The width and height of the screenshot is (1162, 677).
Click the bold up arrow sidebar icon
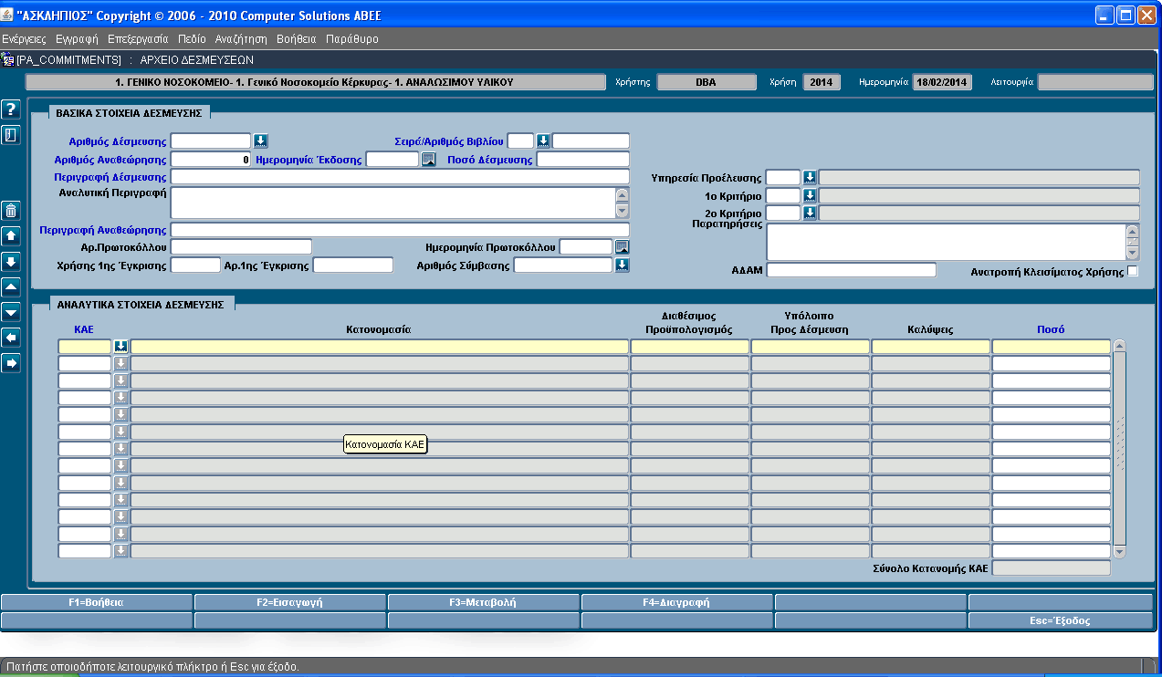[11, 235]
